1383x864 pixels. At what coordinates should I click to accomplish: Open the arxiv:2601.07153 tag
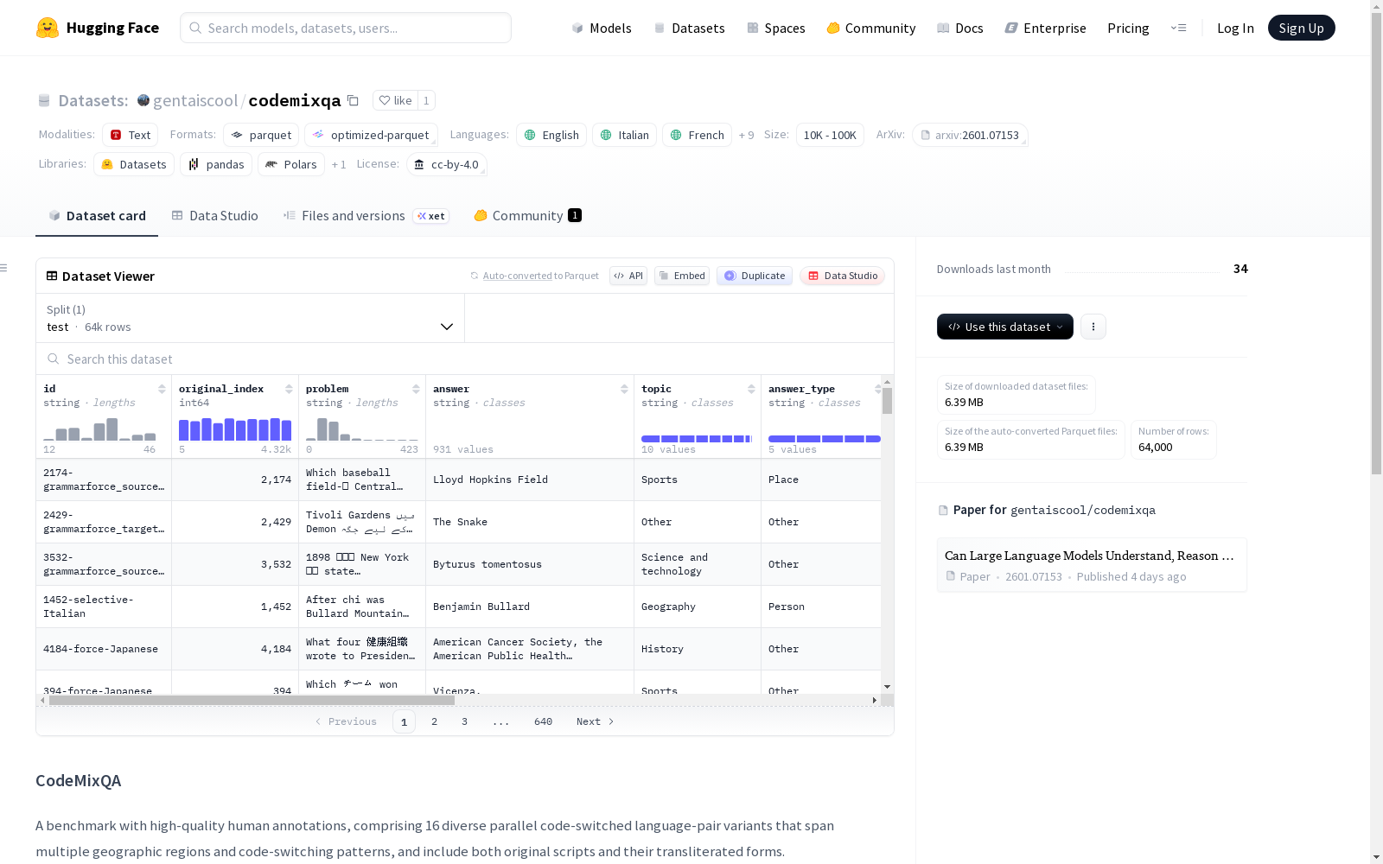pos(970,135)
